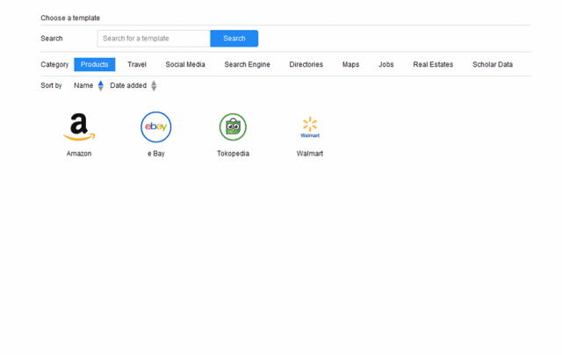
Task: Sort templates by Name label
Action: coord(83,86)
